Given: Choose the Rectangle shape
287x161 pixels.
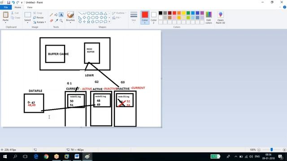Looking at the screenshot, I should pos(93,13).
